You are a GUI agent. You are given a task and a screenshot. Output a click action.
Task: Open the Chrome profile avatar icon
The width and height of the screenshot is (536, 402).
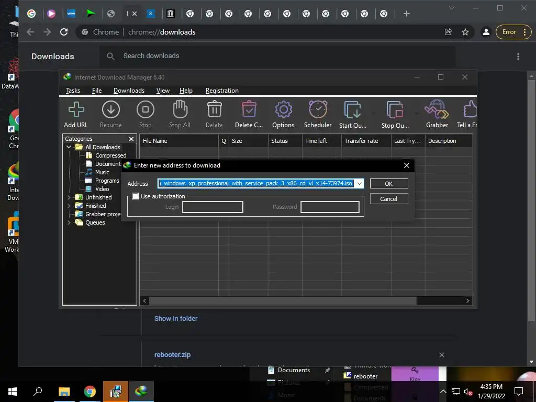tap(486, 32)
